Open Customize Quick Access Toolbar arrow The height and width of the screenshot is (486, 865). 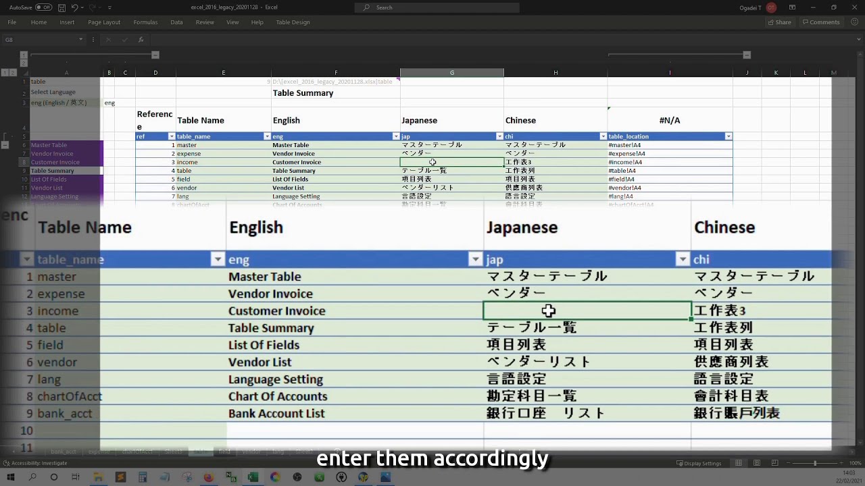tap(109, 7)
